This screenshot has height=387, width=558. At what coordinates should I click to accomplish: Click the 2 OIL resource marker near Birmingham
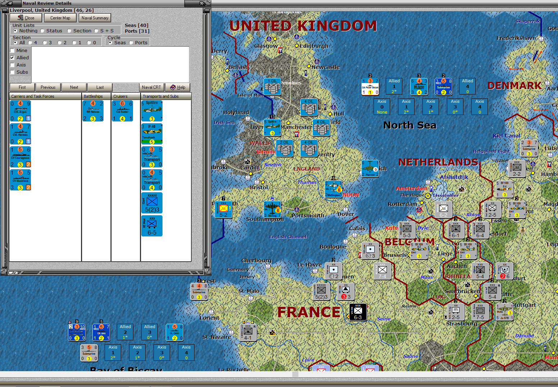pos(285,148)
